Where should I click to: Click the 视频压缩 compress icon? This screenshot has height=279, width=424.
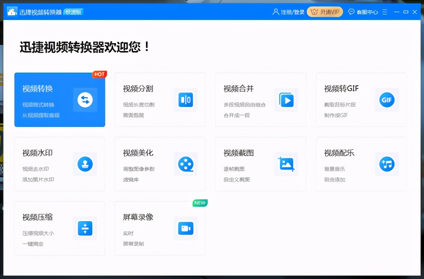tap(85, 228)
